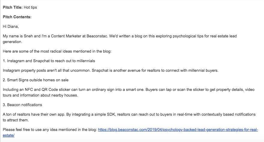Click the "Hot tips" title text

tap(30, 7)
